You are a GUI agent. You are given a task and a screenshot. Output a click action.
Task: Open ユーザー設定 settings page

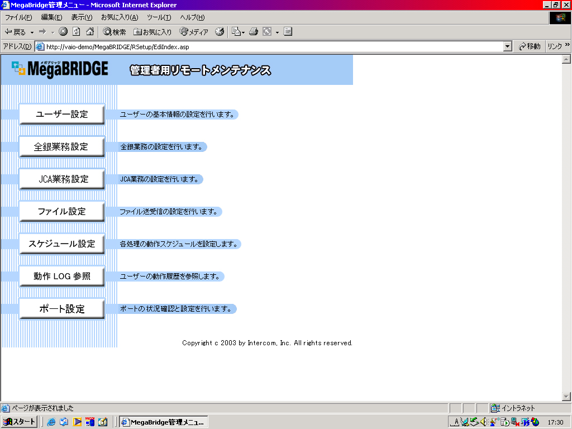click(61, 114)
